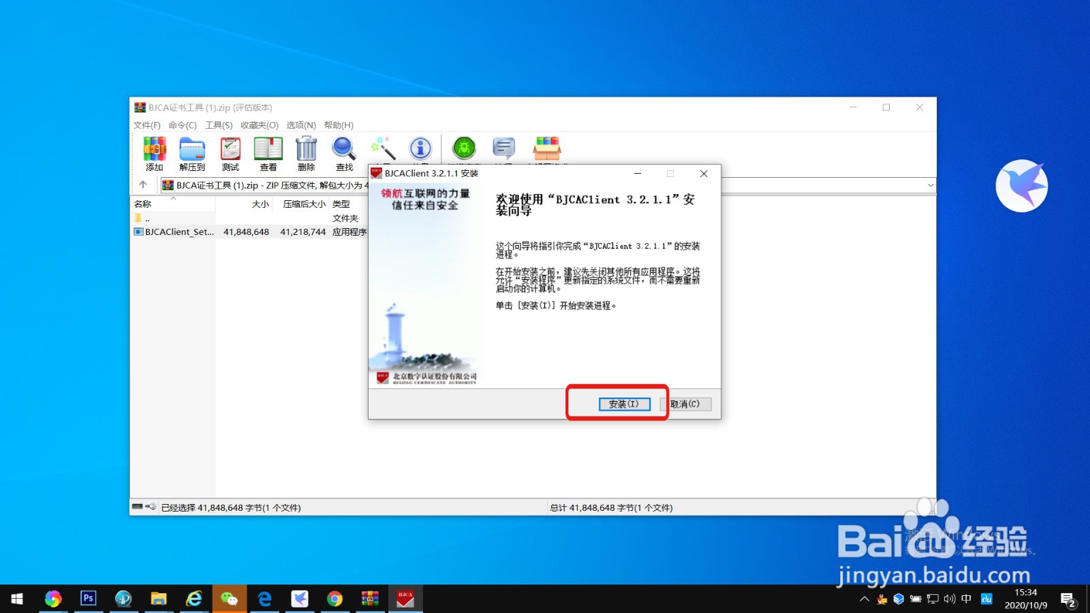
Task: Close the BJCAClient installer dialog
Action: (704, 174)
